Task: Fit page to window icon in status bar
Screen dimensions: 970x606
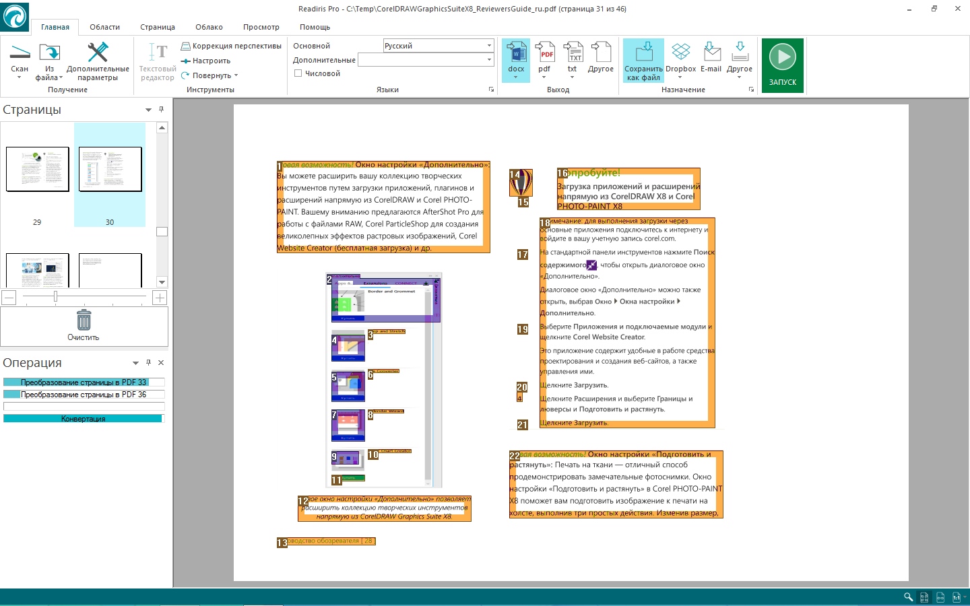Action: tap(924, 597)
